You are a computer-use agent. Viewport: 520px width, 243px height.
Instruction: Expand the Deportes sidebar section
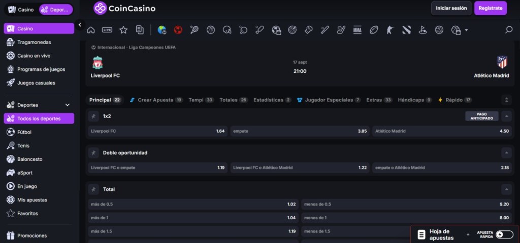click(x=68, y=105)
